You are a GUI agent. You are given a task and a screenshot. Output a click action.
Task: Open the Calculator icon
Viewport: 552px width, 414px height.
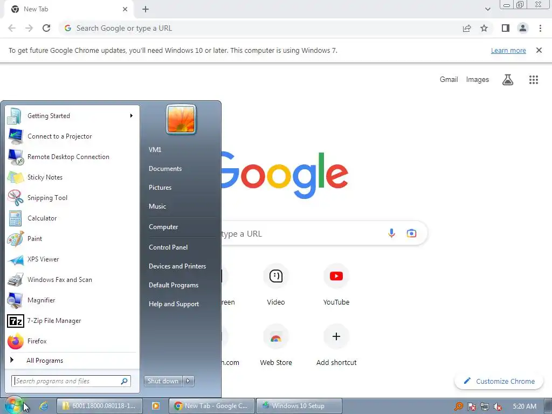tap(15, 218)
